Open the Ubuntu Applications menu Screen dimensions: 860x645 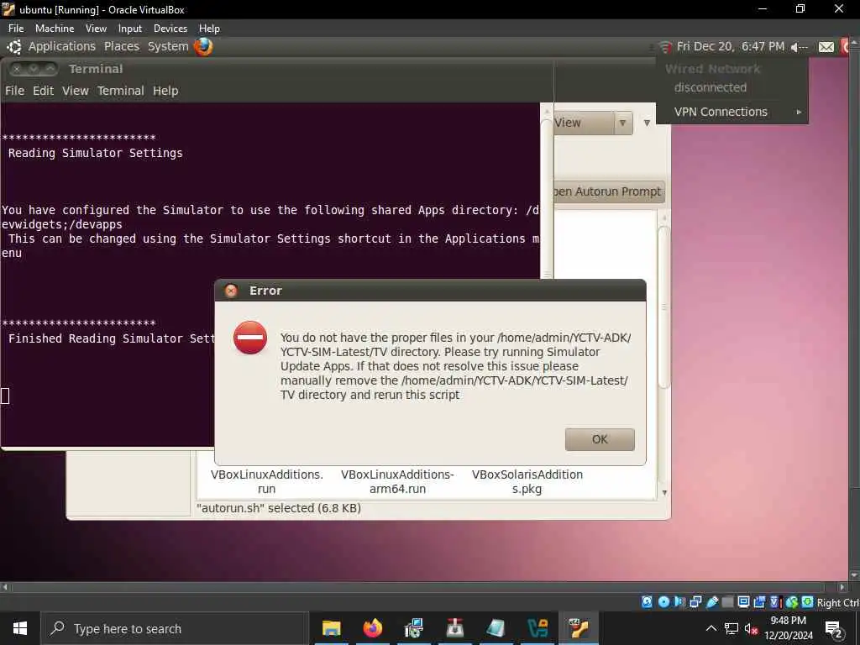pyautogui.click(x=62, y=47)
